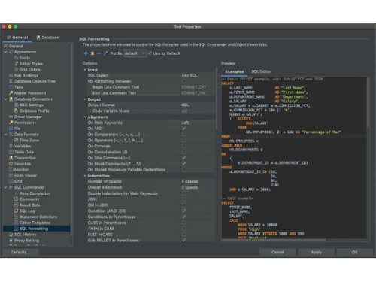The height and width of the screenshot is (282, 376).
Task: Click the Variables dollar icon
Action: [x=11, y=146]
